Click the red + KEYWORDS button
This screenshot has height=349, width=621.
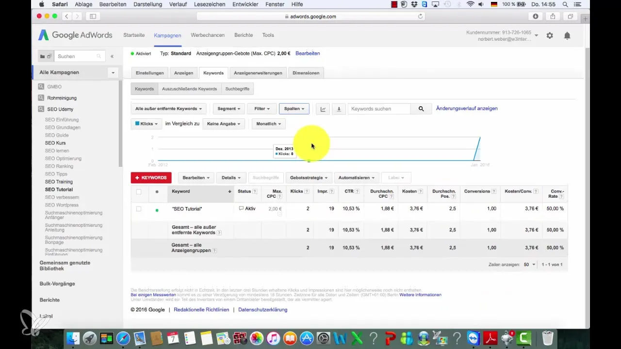click(x=151, y=178)
